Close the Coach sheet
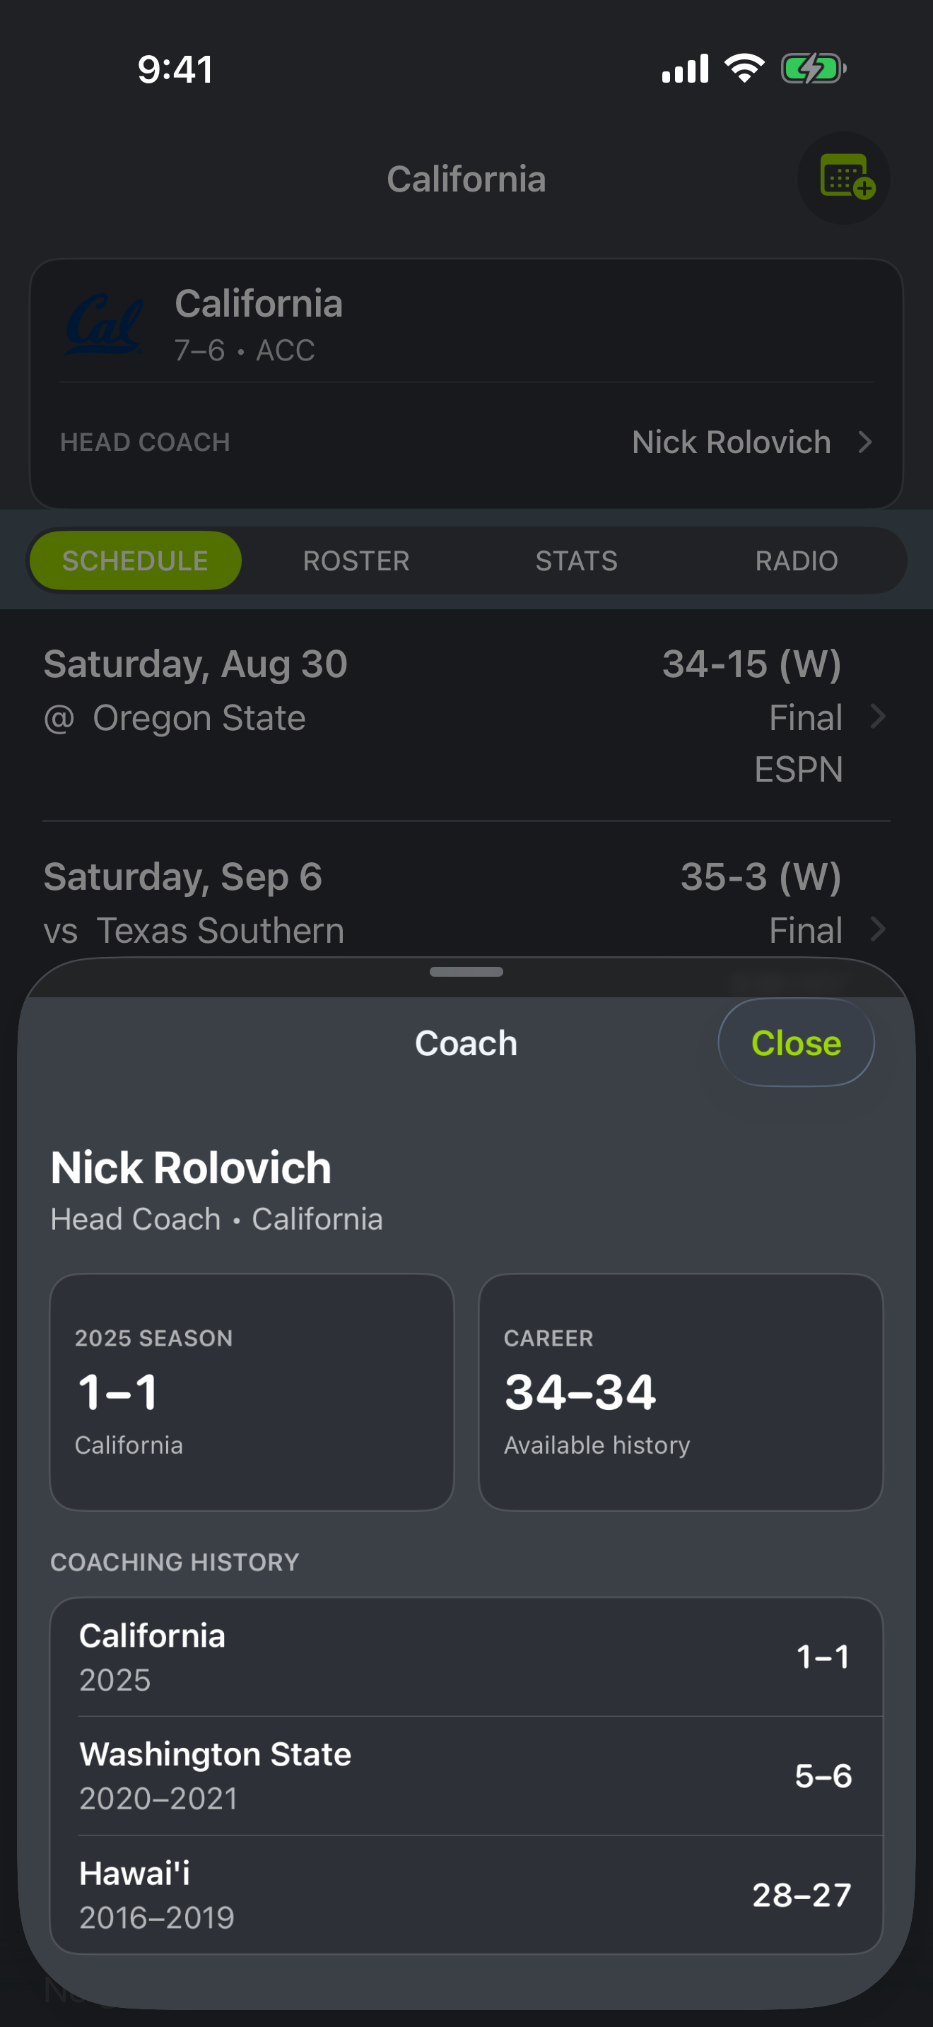 tap(796, 1042)
